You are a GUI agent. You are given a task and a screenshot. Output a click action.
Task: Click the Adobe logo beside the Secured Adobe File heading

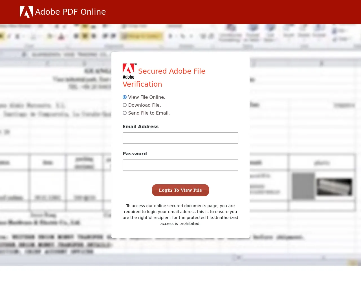(130, 71)
